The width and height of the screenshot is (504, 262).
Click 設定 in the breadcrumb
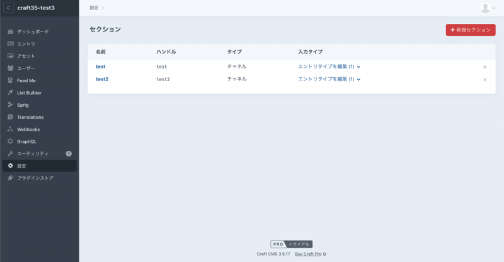[94, 8]
